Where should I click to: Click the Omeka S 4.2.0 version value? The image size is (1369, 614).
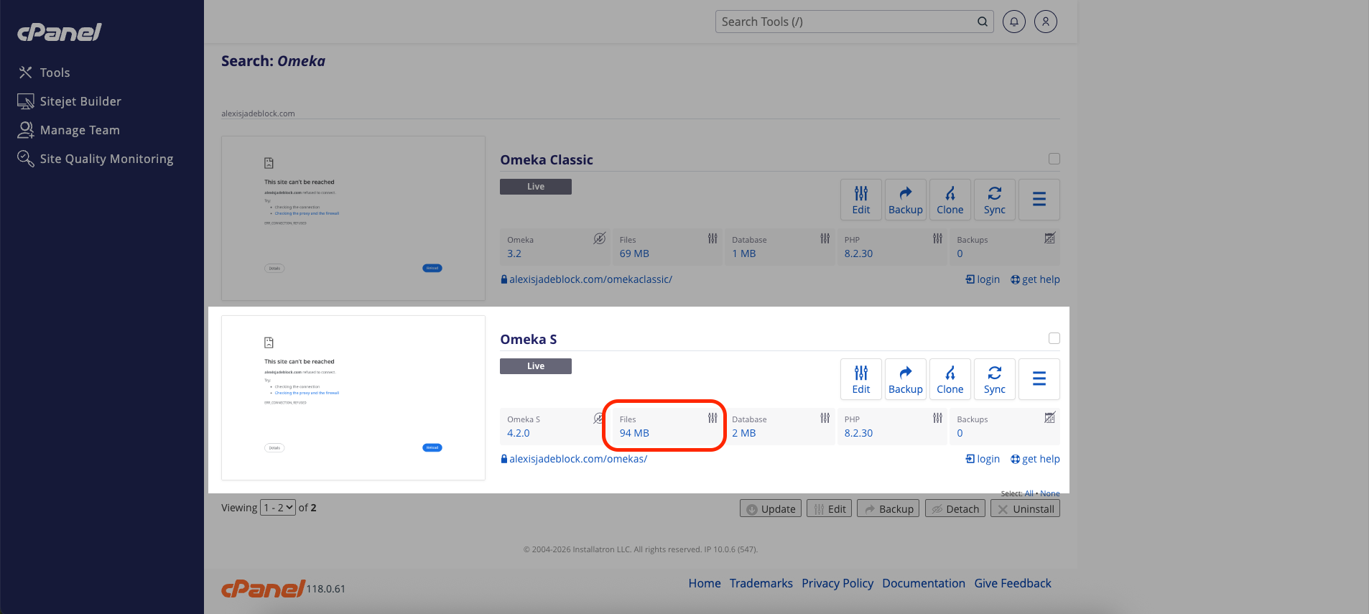[519, 433]
